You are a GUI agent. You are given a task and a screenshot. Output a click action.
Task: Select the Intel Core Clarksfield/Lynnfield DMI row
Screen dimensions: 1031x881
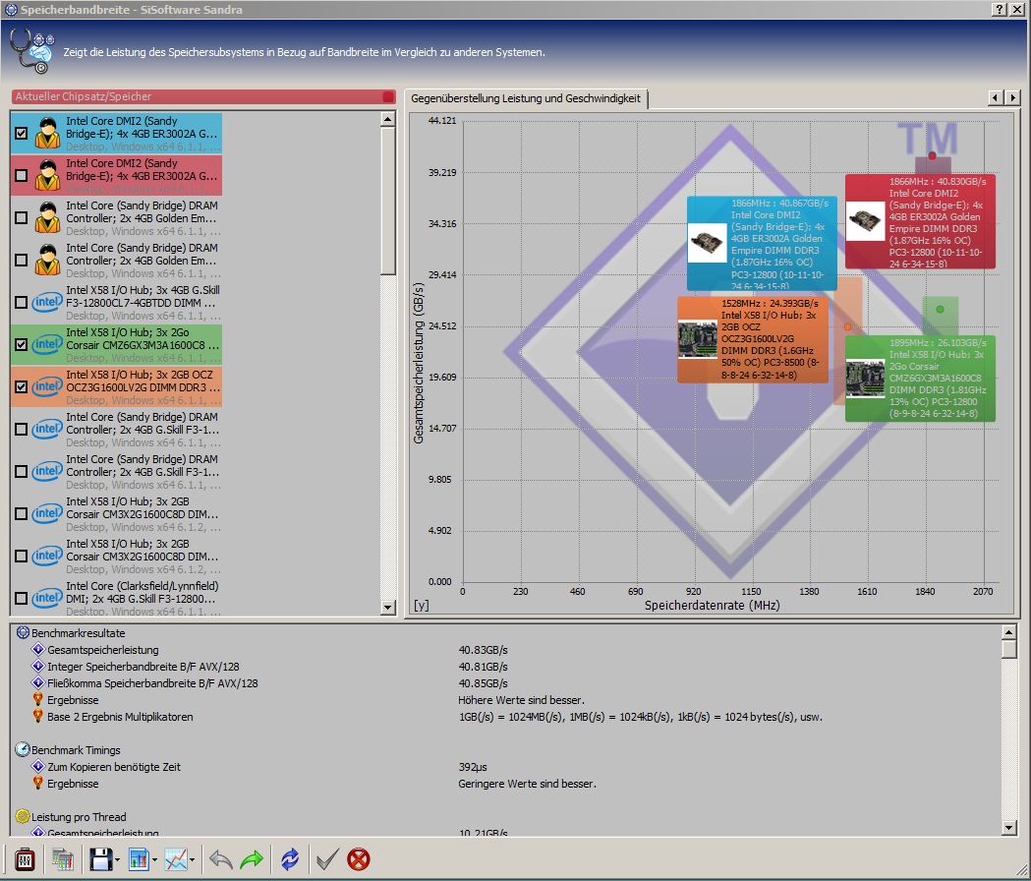point(117,598)
